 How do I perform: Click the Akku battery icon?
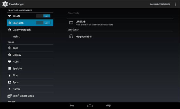[9, 75]
